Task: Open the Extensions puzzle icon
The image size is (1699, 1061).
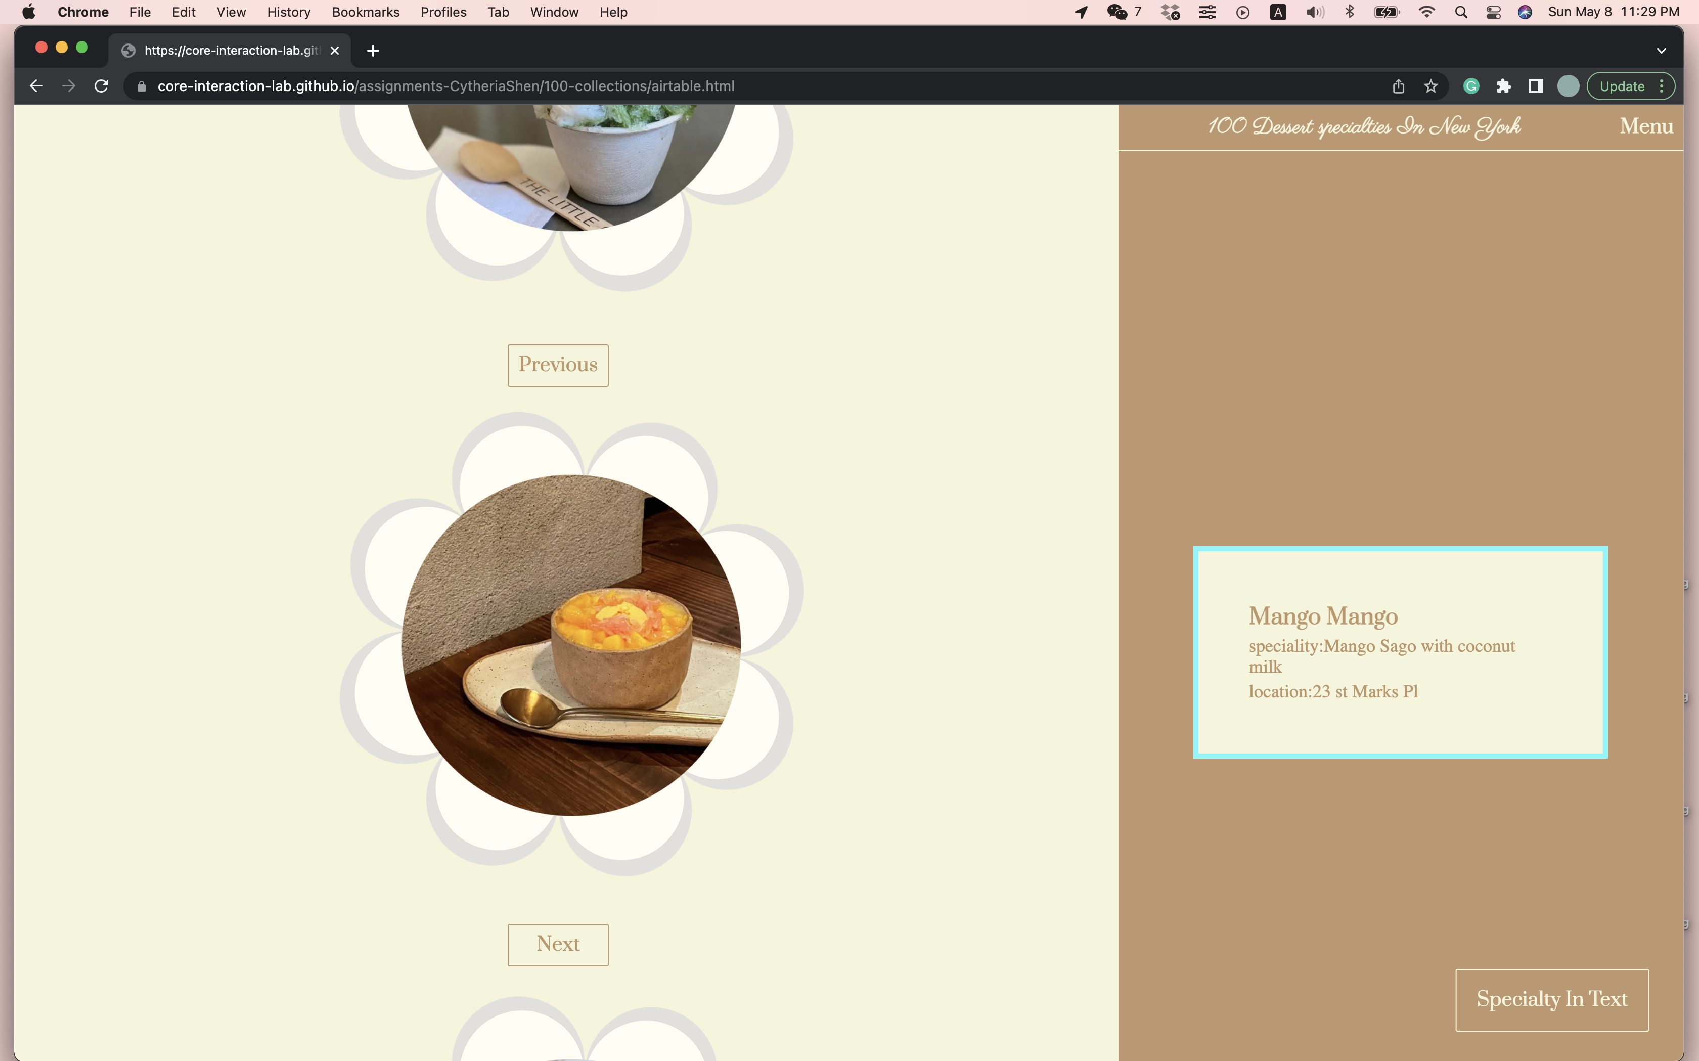Action: tap(1503, 86)
